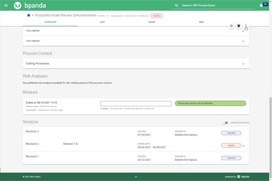Open the notifications bell in the header
This screenshot has width=272, height=181.
click(x=261, y=5)
